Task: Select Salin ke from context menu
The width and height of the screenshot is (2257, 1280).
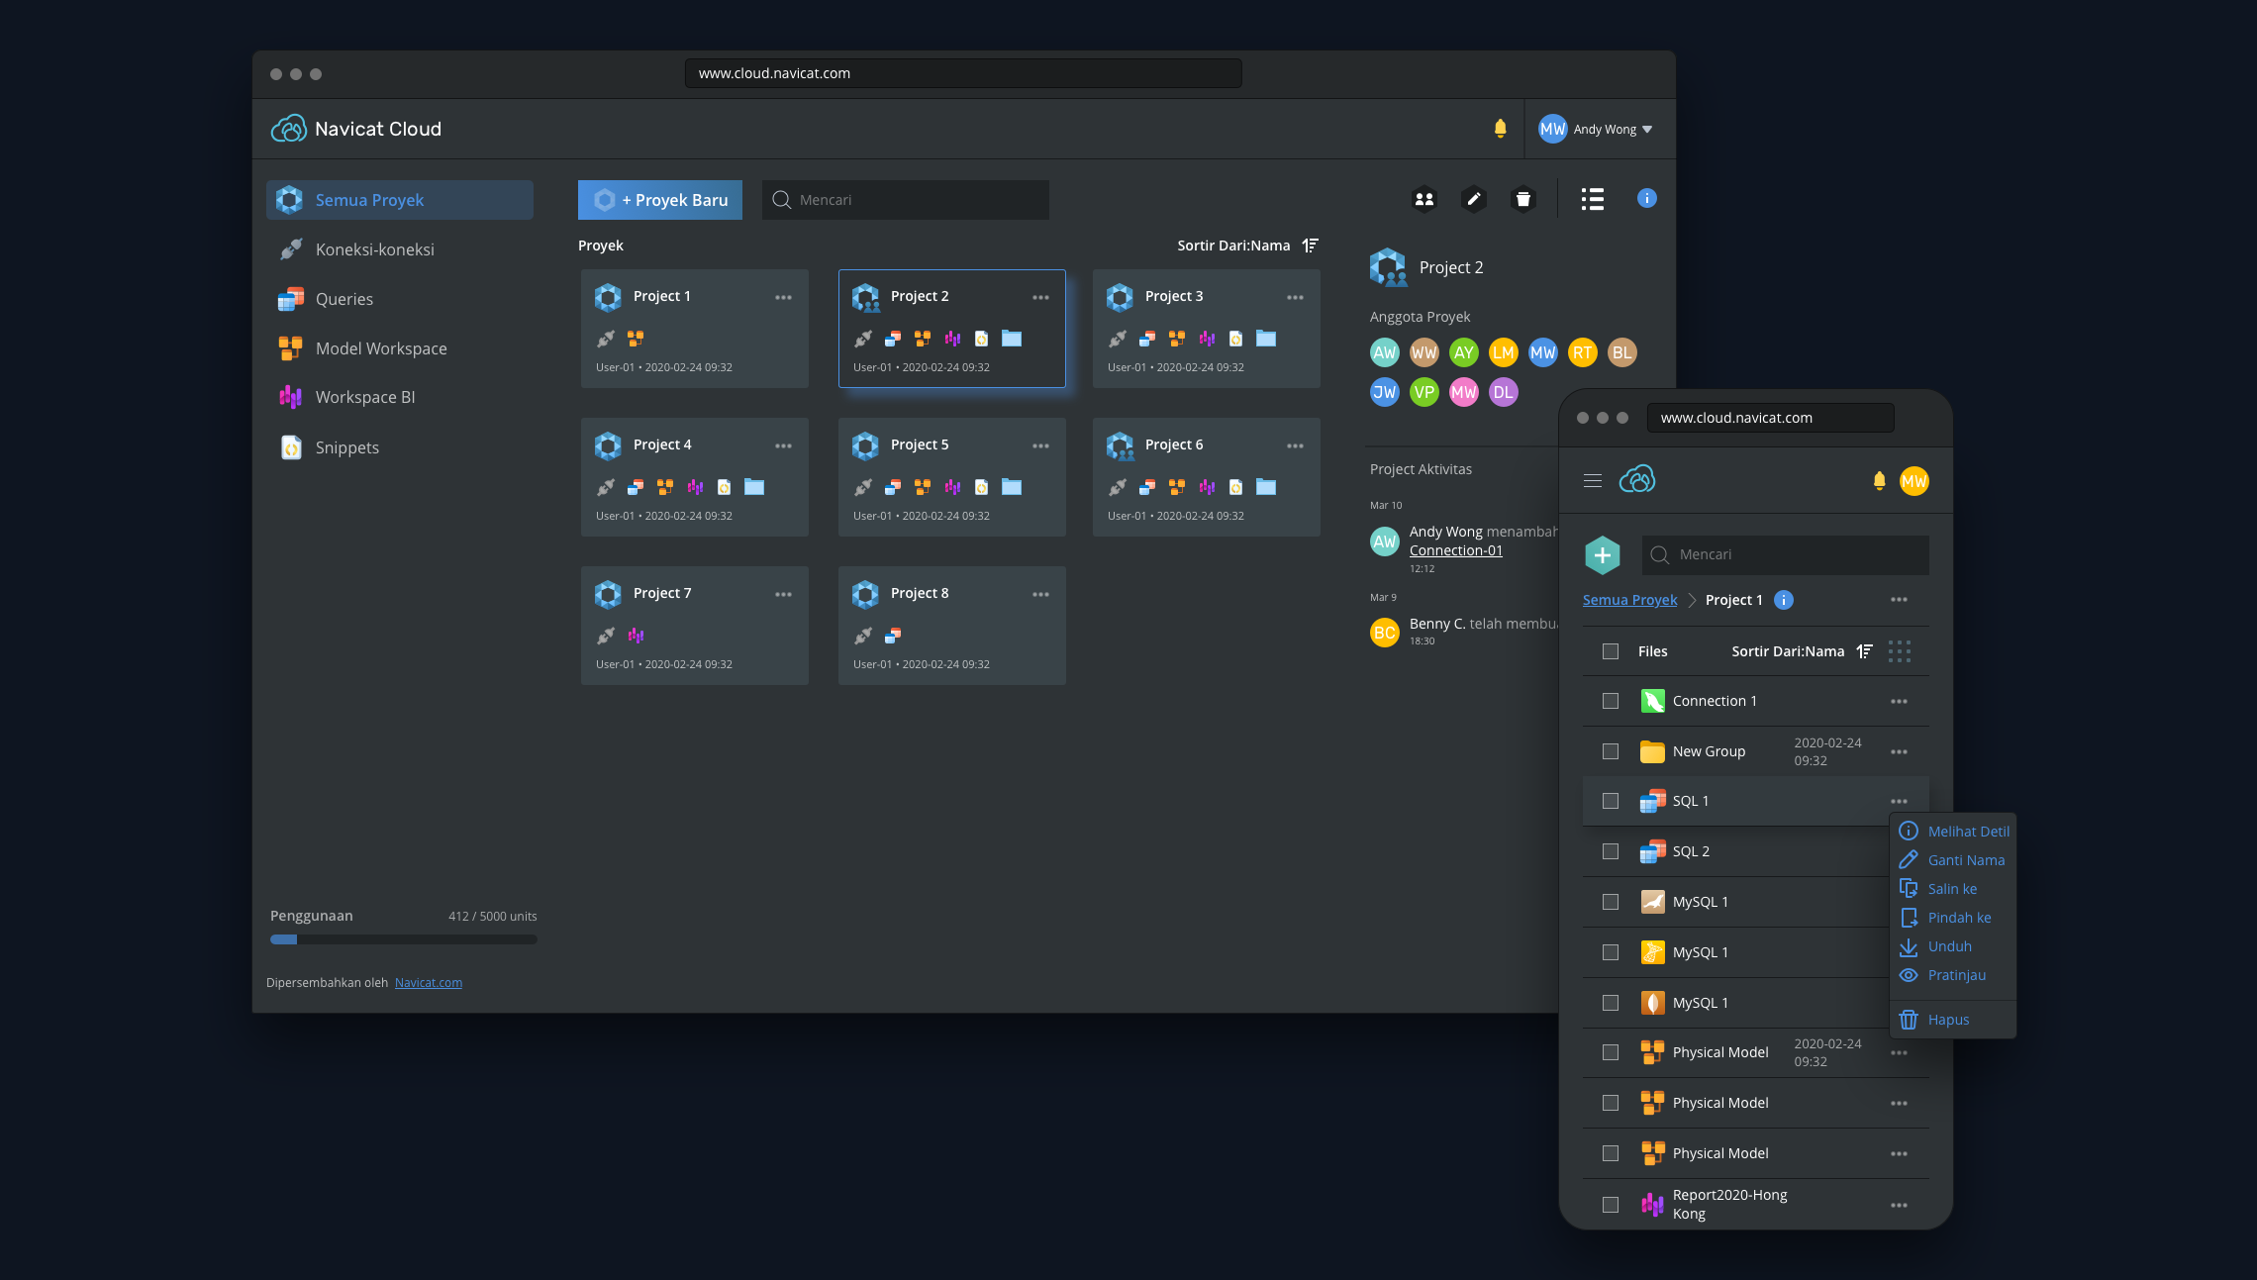Action: click(1938, 889)
